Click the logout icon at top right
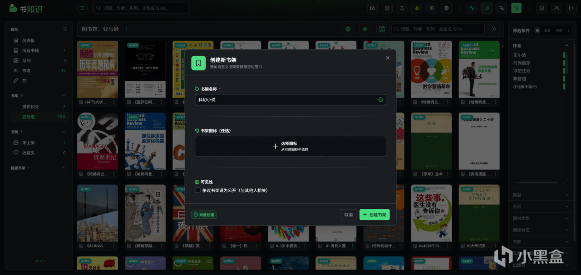Screen dimensions: 581x275 click(x=571, y=8)
